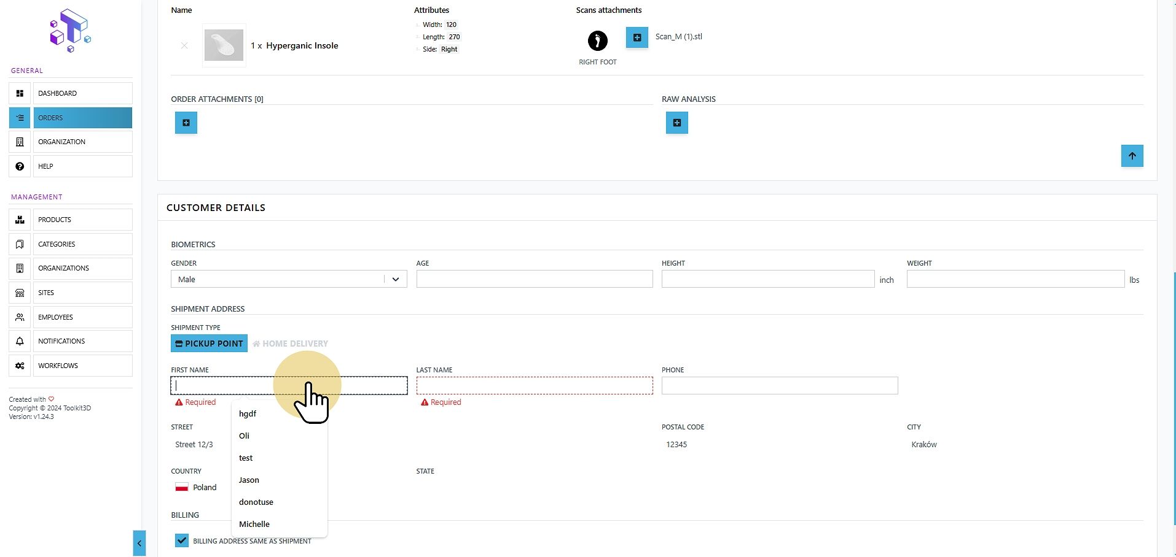Click the Phone input field

(x=780, y=385)
